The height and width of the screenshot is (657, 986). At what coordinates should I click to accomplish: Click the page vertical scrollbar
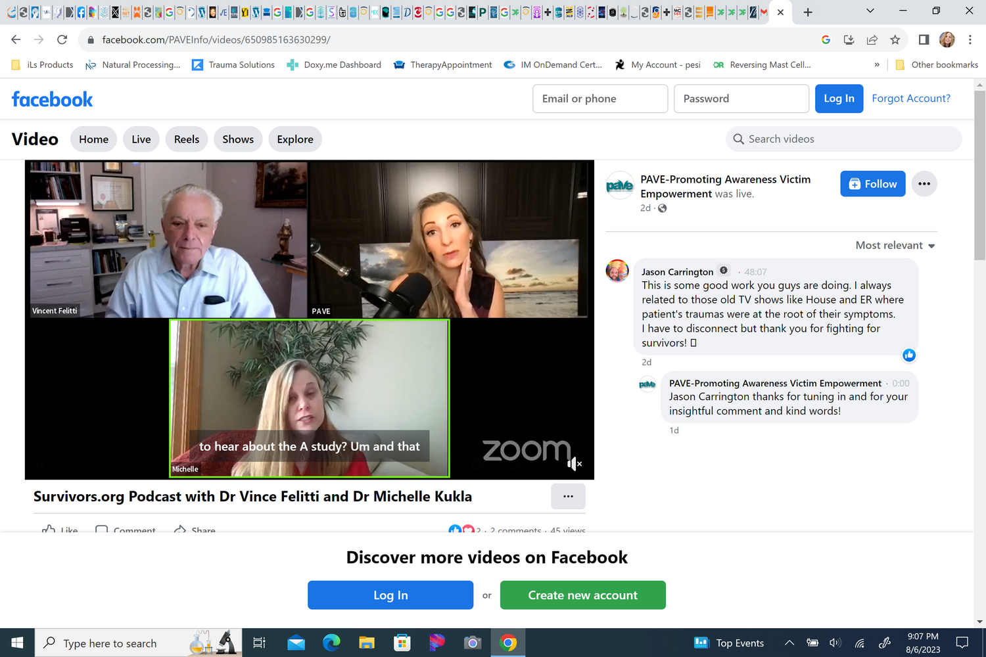click(x=979, y=176)
